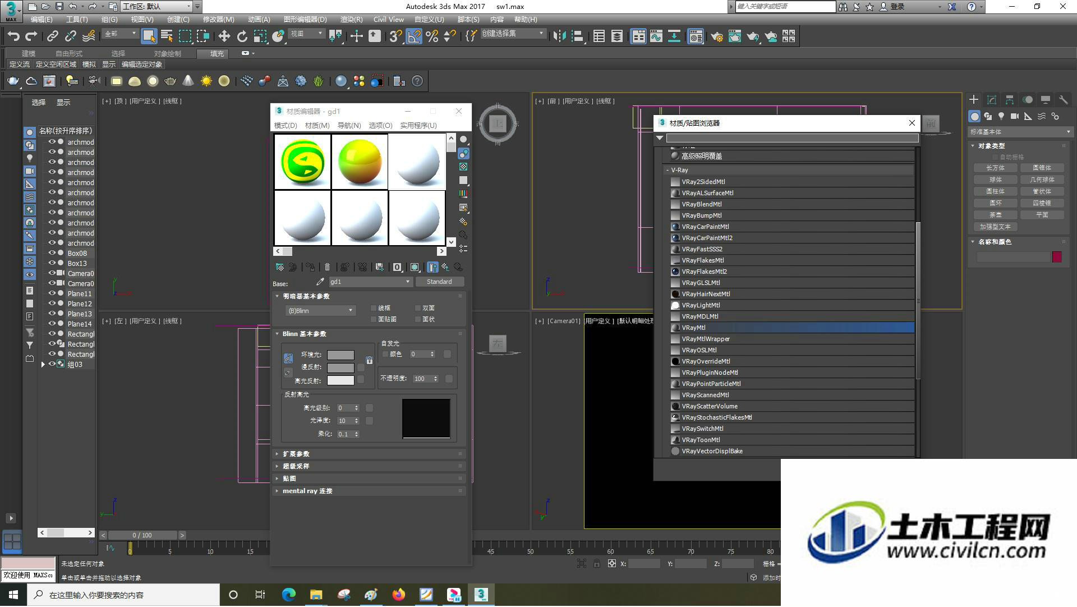Open the Create tab in command panel
Viewport: 1077px width, 607px height.
[x=974, y=100]
